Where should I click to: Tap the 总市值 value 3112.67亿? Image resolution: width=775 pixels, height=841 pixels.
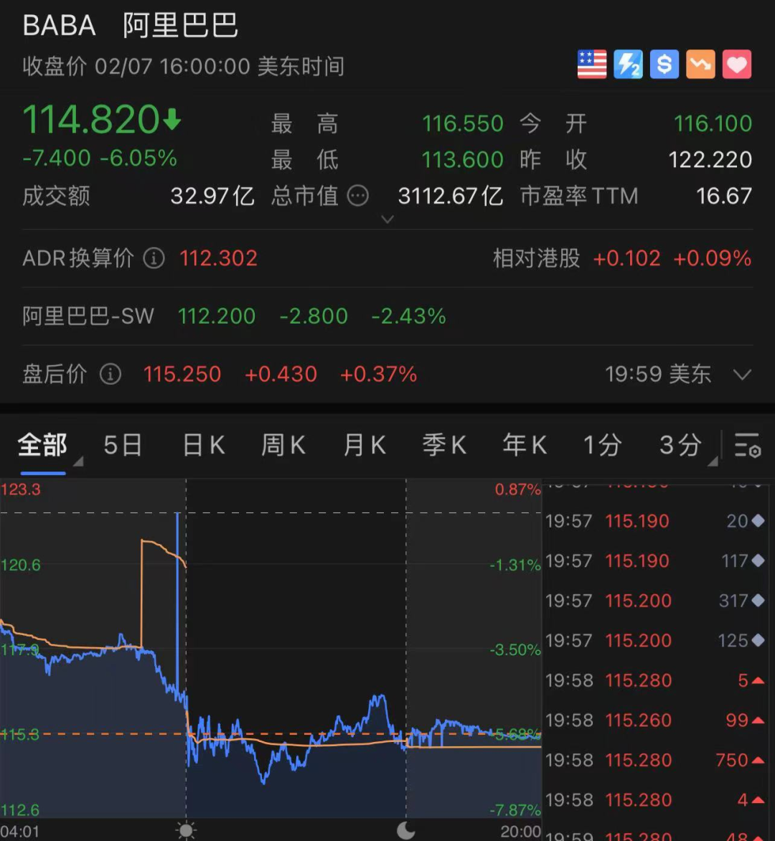[451, 197]
